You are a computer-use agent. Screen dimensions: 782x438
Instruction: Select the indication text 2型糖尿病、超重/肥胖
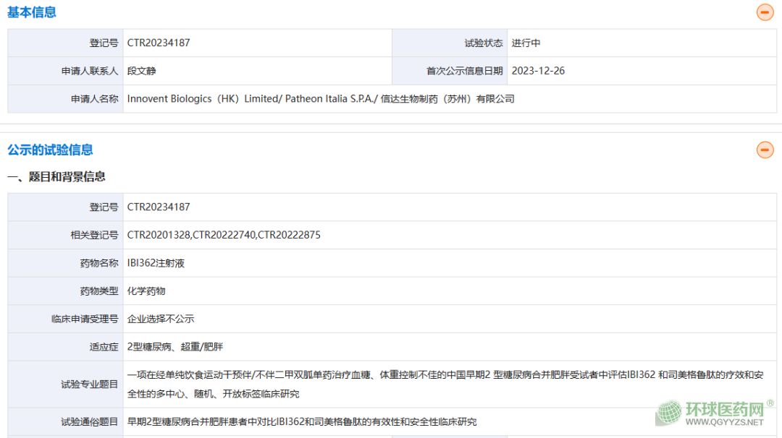pyautogui.click(x=175, y=347)
